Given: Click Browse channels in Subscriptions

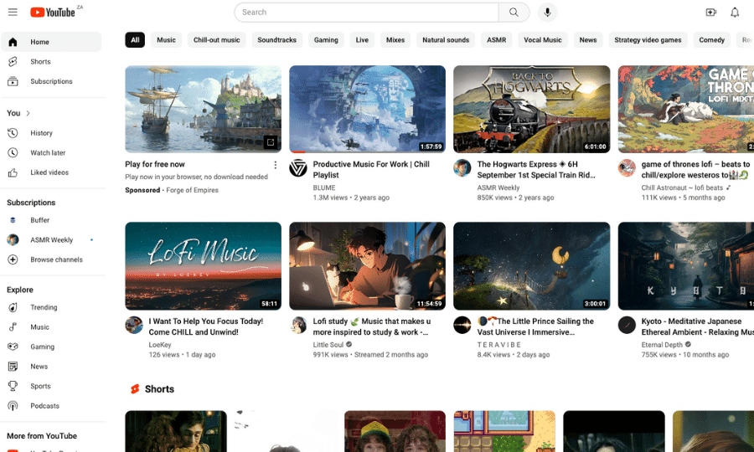Looking at the screenshot, I should tap(56, 259).
